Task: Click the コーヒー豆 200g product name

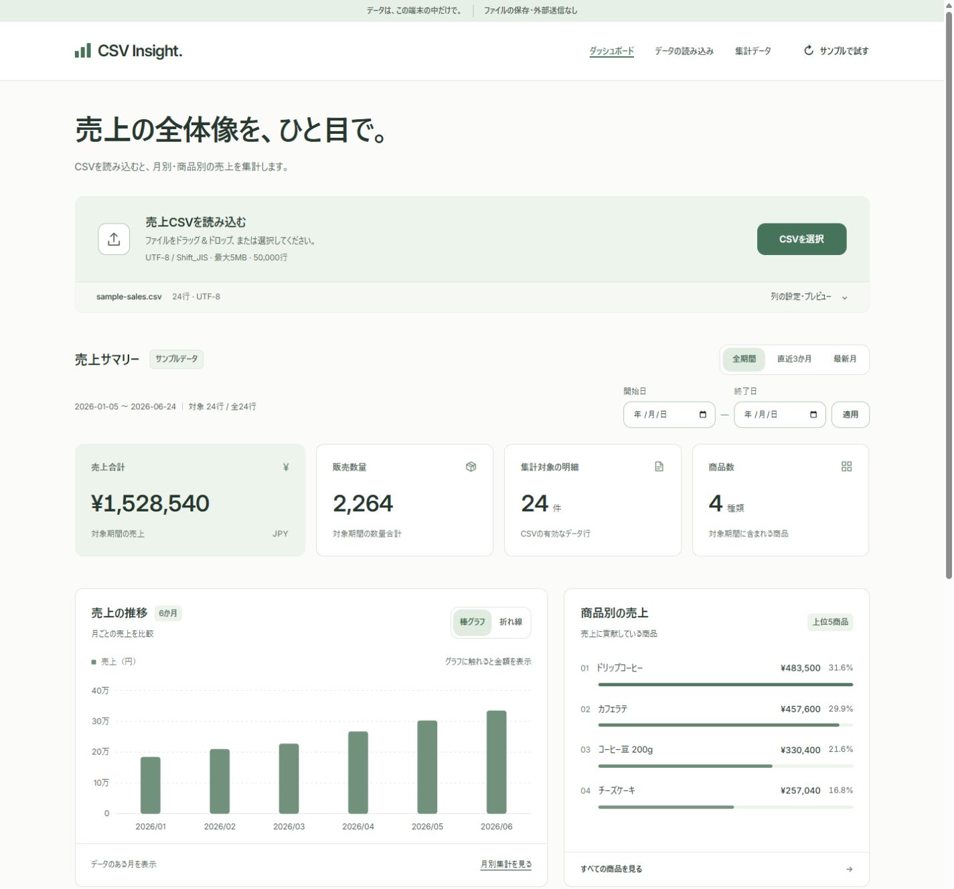Action: pyautogui.click(x=625, y=750)
